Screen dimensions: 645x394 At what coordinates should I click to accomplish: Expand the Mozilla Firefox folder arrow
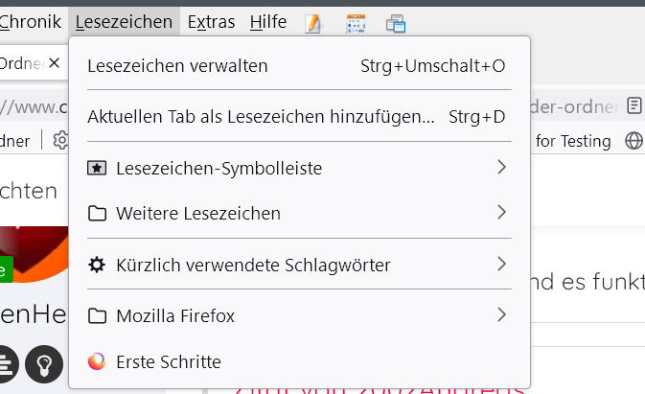click(x=501, y=314)
